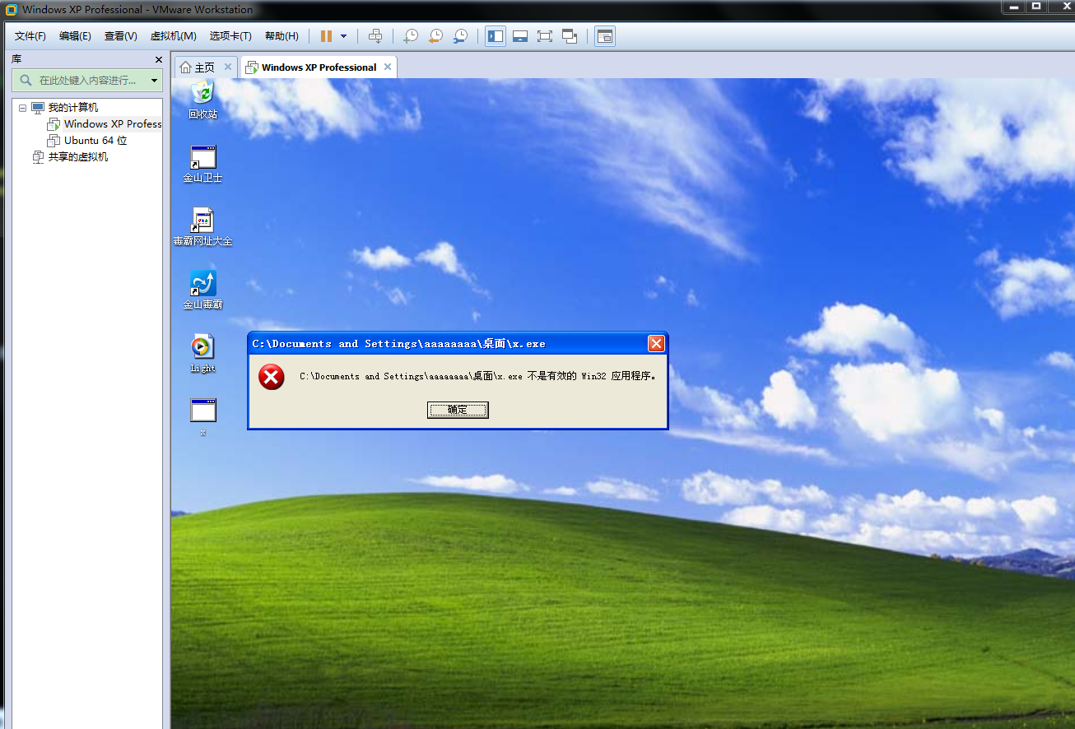Image resolution: width=1075 pixels, height=729 pixels.
Task: Click the red error icon in dialog
Action: pyautogui.click(x=271, y=378)
